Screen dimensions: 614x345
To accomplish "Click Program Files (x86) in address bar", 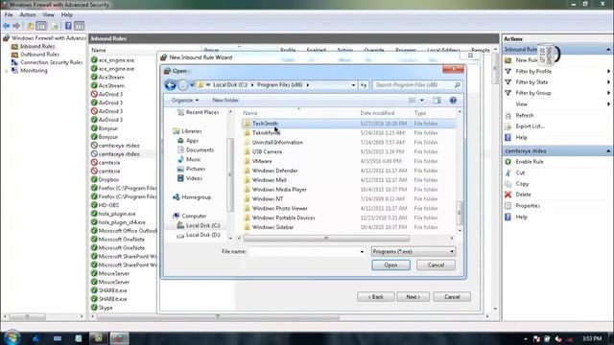I will pyautogui.click(x=279, y=85).
